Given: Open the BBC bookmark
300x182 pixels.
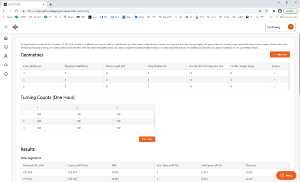Looking at the screenshot, I should [x=82, y=17].
